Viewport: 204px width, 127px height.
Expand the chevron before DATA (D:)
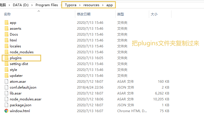tap(9, 5)
